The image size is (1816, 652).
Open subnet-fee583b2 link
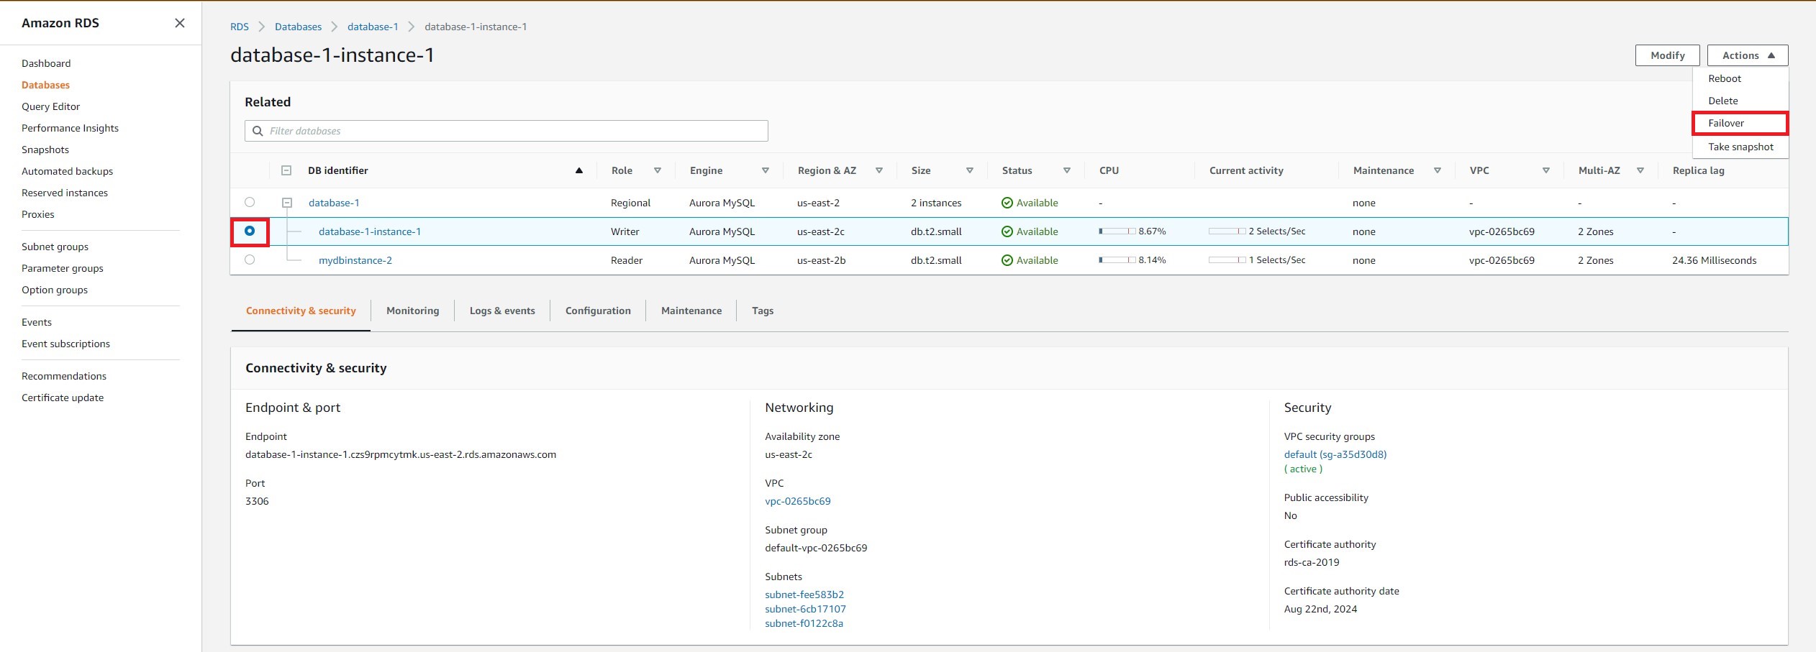click(x=804, y=594)
